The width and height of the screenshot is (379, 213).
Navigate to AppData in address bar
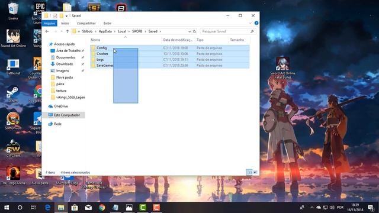105,31
